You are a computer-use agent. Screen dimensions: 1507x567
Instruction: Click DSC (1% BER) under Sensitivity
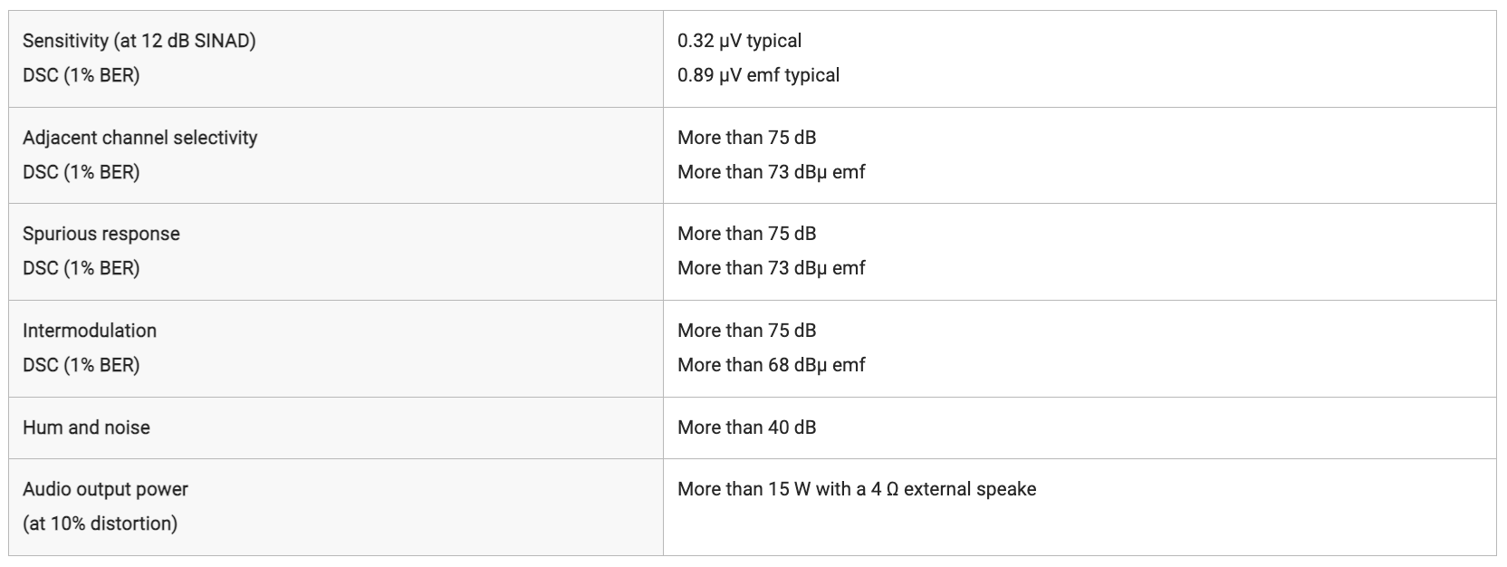pos(82,75)
